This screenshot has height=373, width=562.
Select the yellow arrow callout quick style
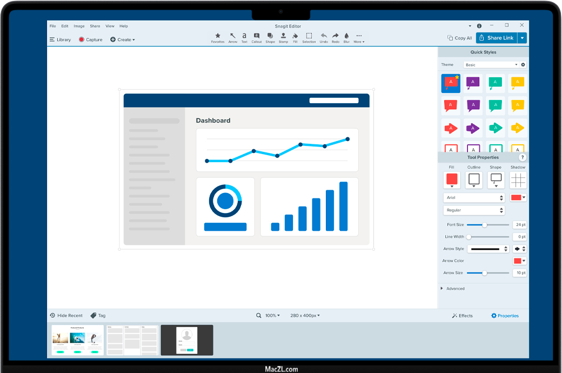(x=518, y=128)
